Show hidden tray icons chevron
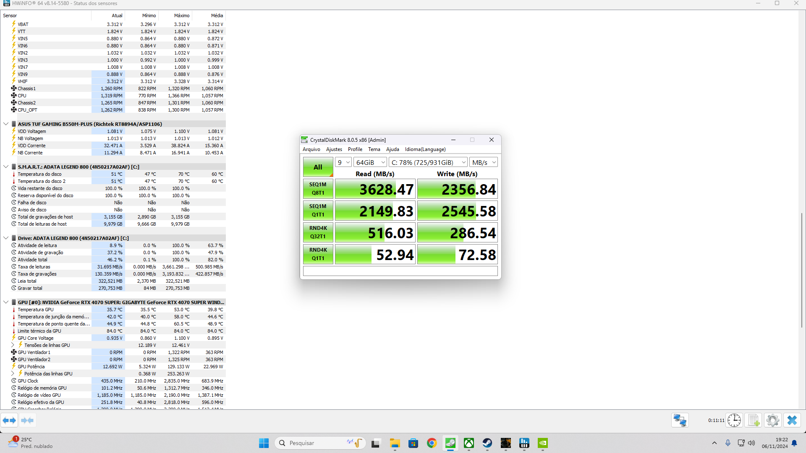Screen dimensions: 806x453 (x=714, y=443)
